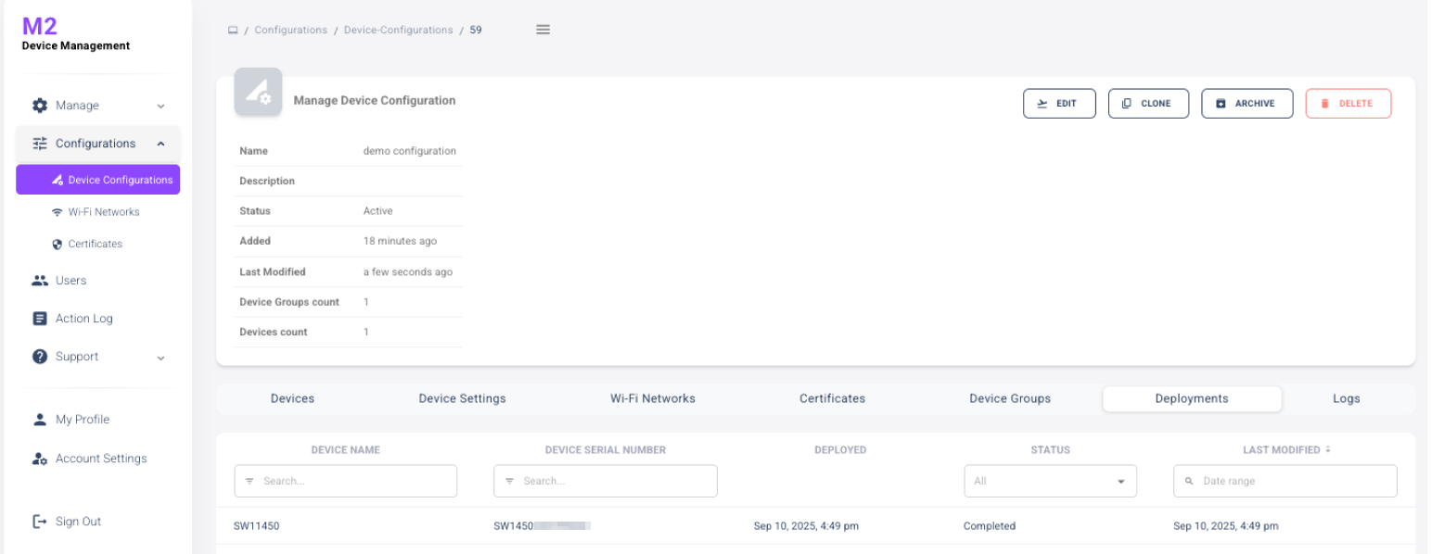Click the Edit button
This screenshot has width=1432, height=554.
(1059, 104)
